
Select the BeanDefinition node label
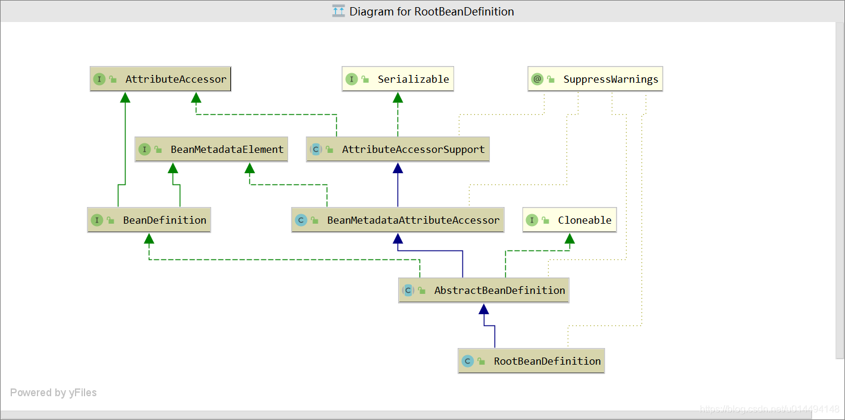[165, 220]
